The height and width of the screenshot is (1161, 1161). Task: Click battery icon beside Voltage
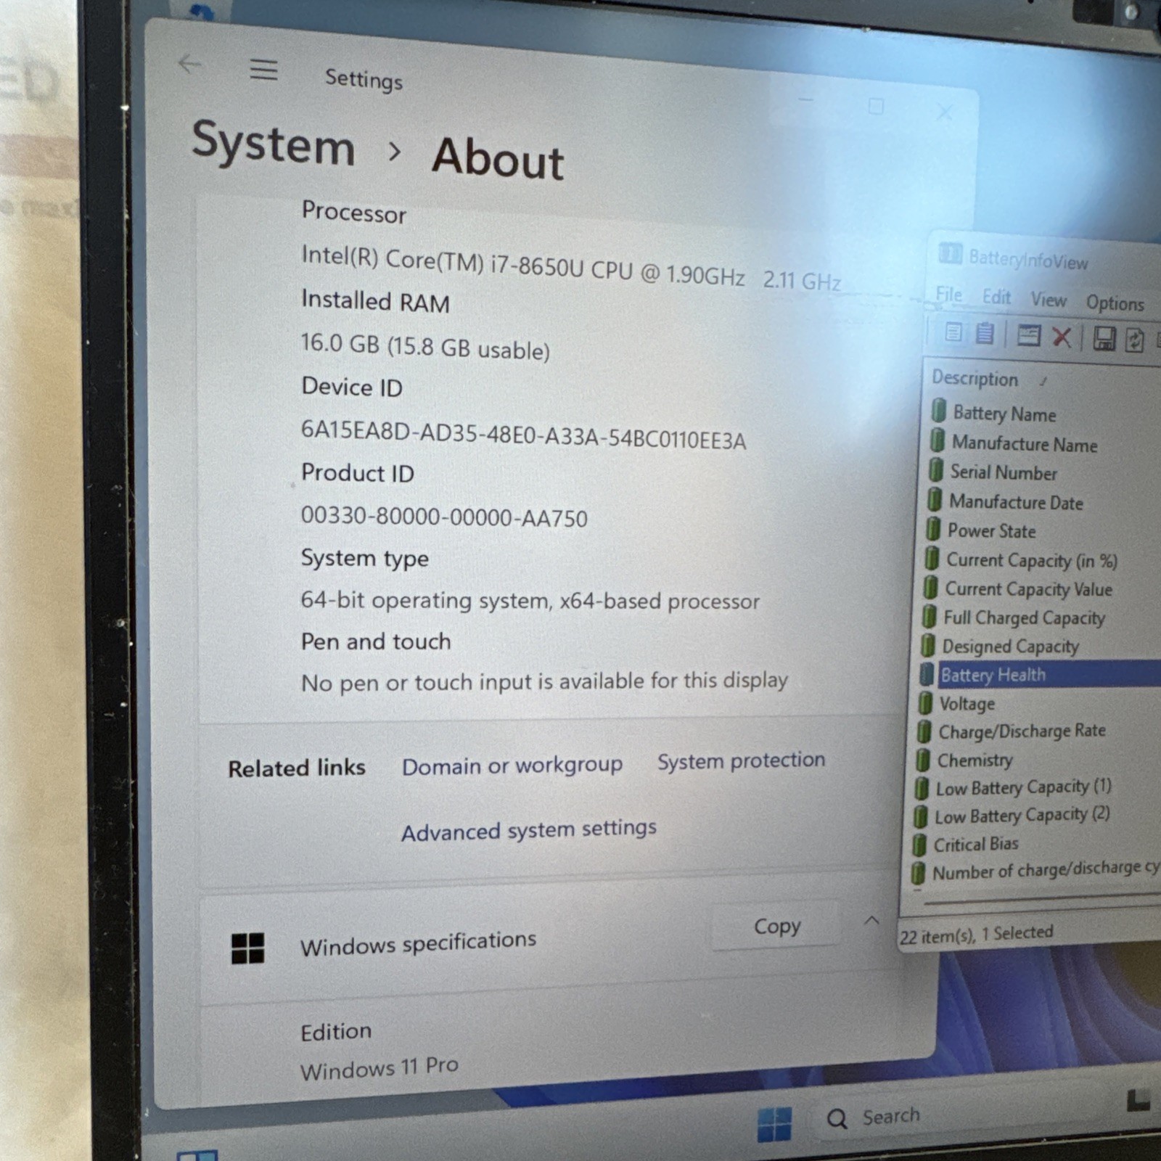click(x=925, y=702)
